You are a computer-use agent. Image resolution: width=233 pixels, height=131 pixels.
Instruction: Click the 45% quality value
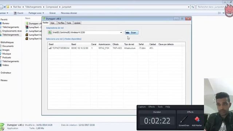[151, 48]
